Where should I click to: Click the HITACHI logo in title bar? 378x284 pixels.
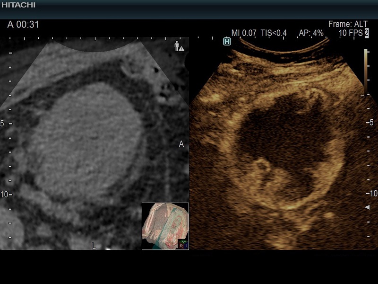(x=18, y=5)
